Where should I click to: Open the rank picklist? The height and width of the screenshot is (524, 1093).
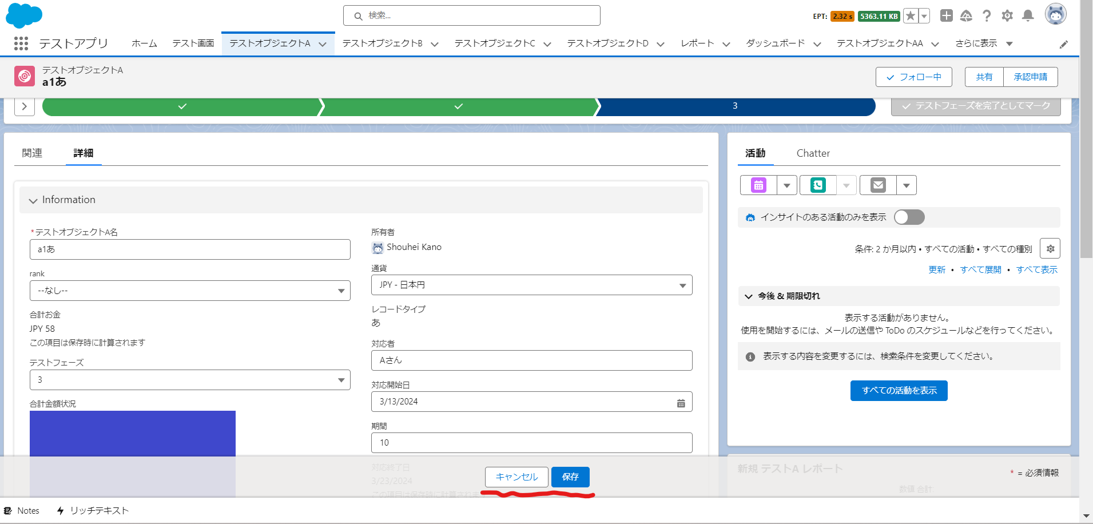(x=190, y=291)
